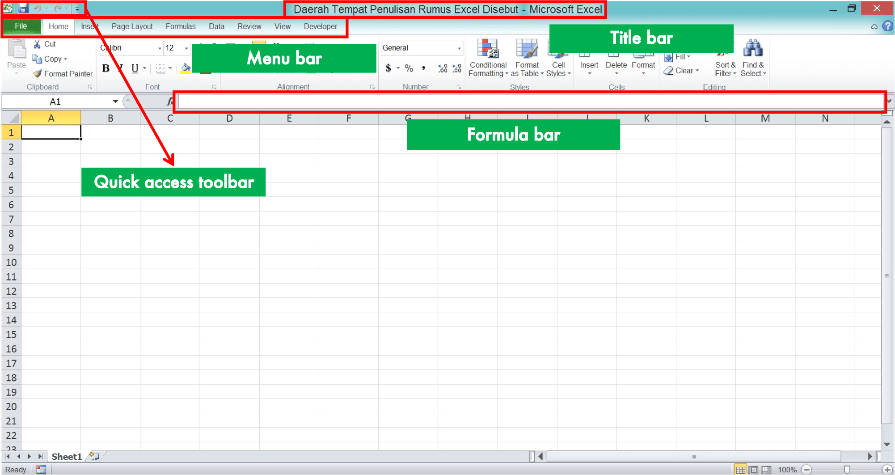The height and width of the screenshot is (475, 895).
Task: Click Cut in the Clipboard group
Action: click(45, 44)
